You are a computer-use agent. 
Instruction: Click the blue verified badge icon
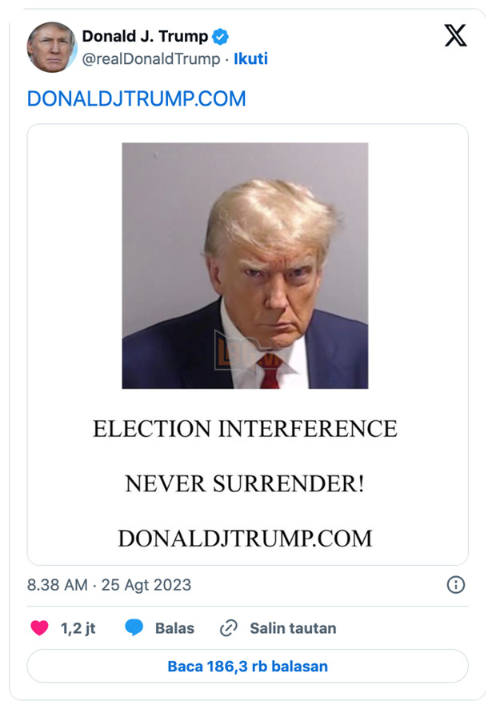point(221,37)
